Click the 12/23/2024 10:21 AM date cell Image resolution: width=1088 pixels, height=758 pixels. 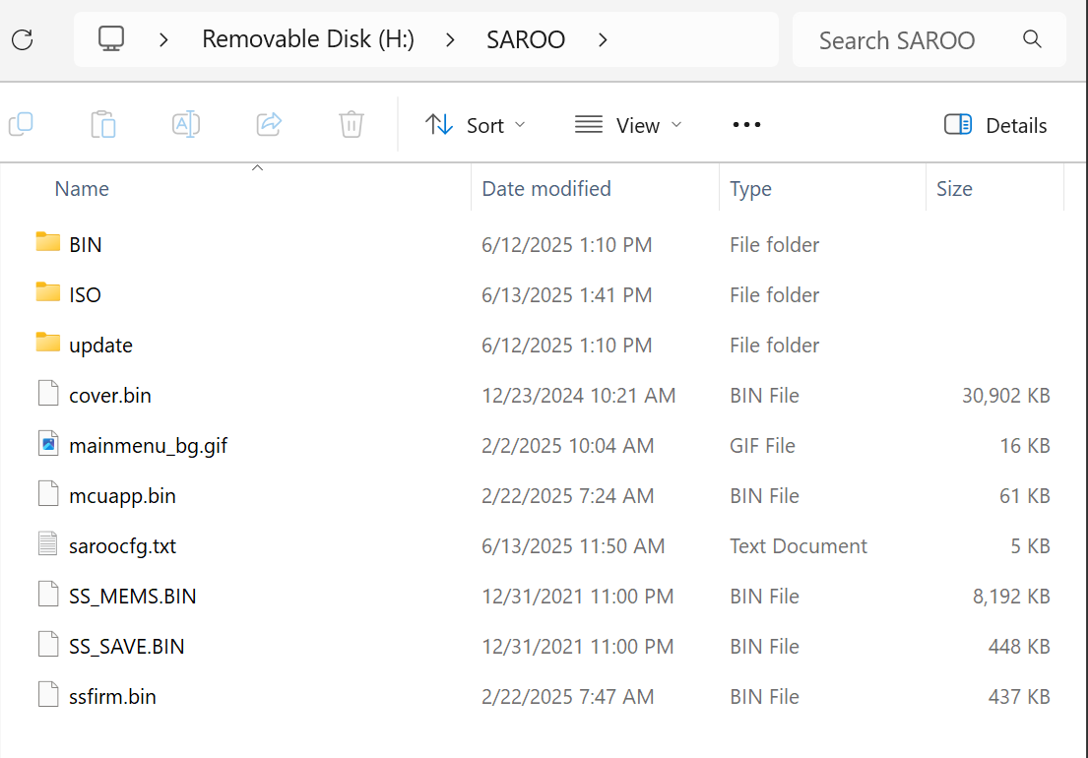click(578, 396)
